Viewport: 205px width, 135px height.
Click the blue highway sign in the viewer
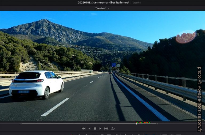point(114,65)
